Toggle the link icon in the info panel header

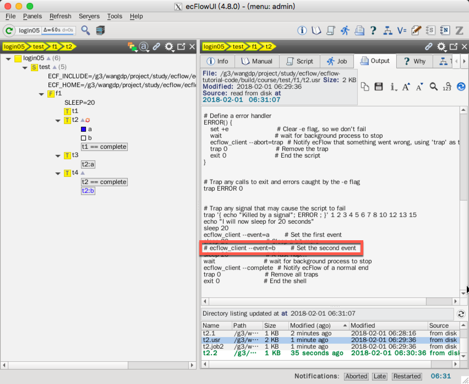[429, 46]
